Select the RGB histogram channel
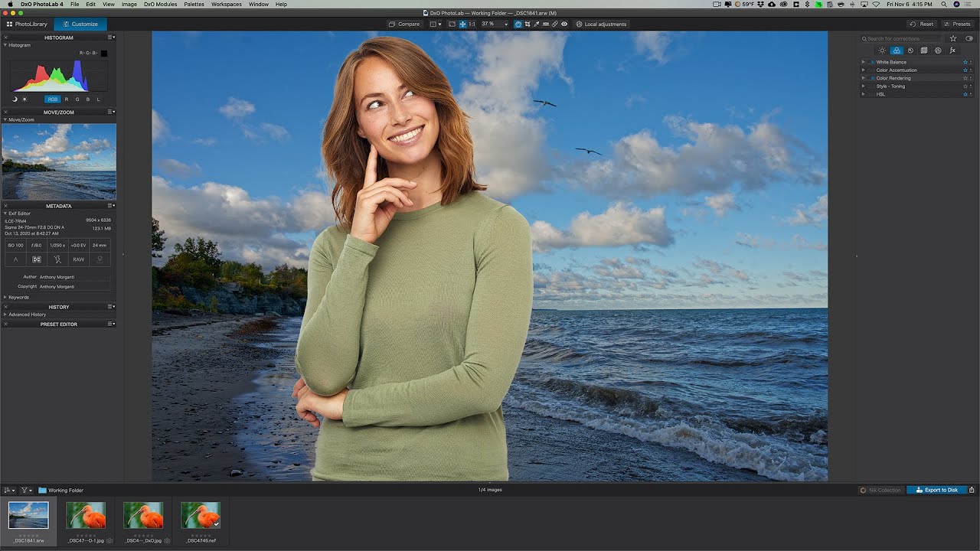The image size is (980, 551). (x=52, y=99)
